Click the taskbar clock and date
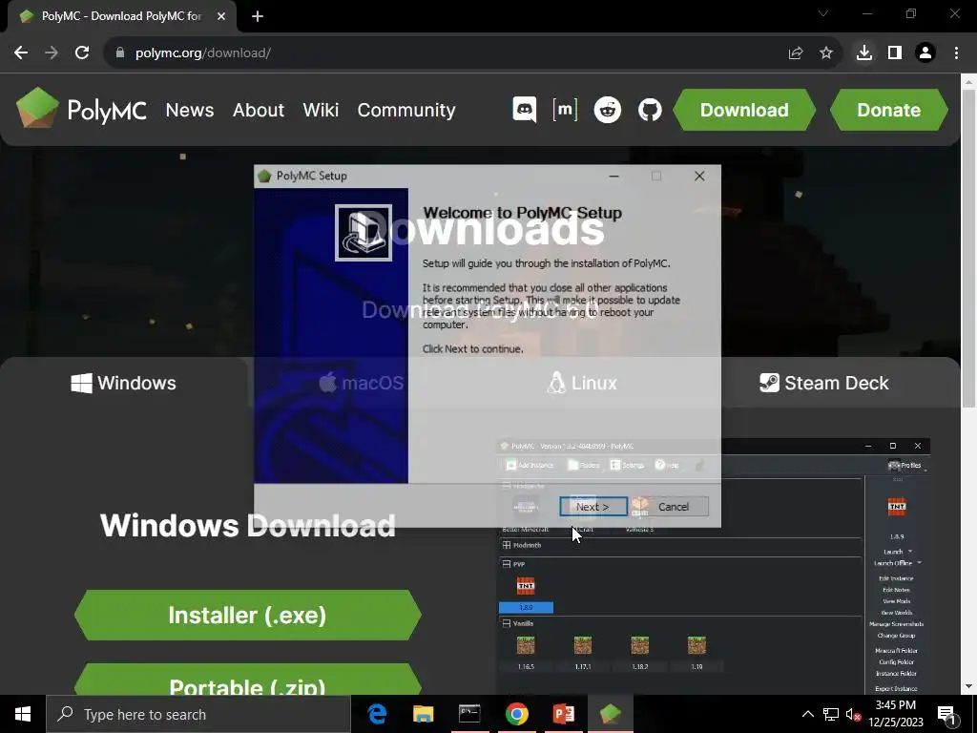The width and height of the screenshot is (977, 733). click(x=896, y=714)
